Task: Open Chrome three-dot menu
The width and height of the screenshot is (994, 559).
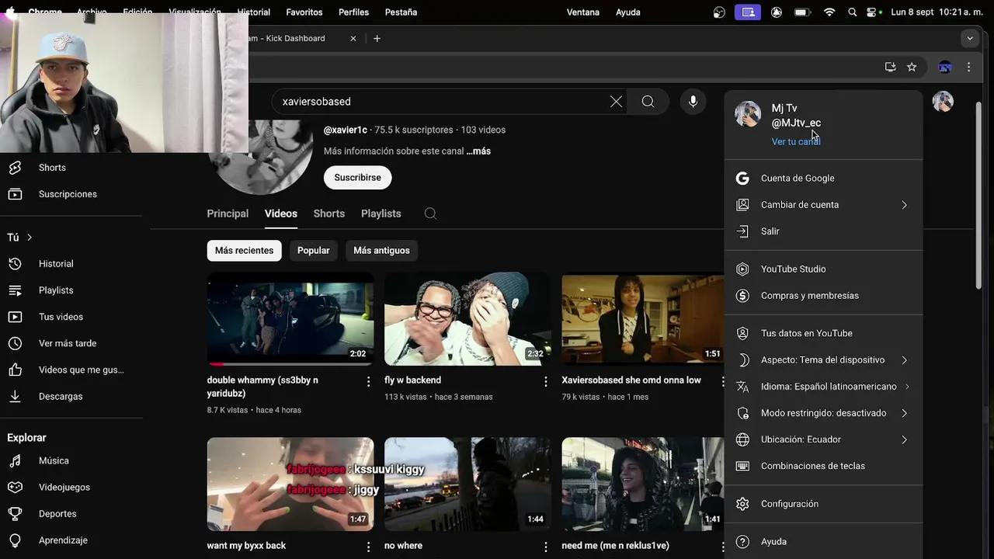Action: pyautogui.click(x=968, y=68)
